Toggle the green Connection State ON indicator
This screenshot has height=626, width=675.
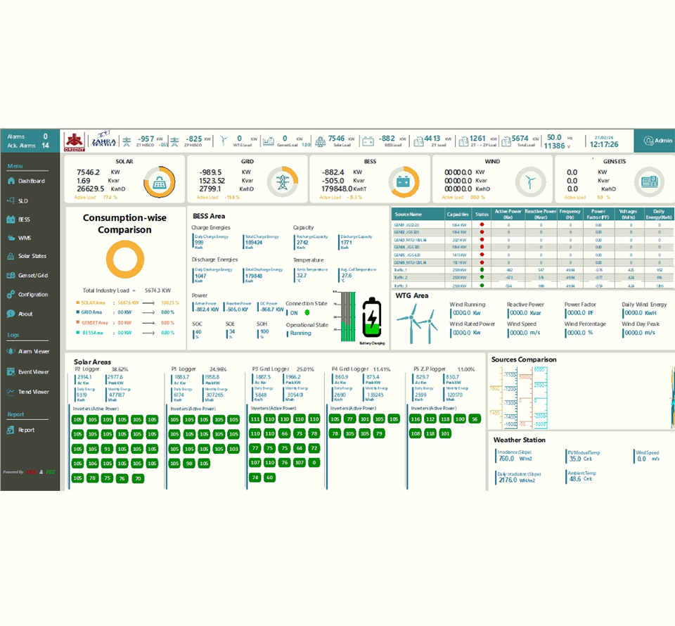(x=307, y=312)
